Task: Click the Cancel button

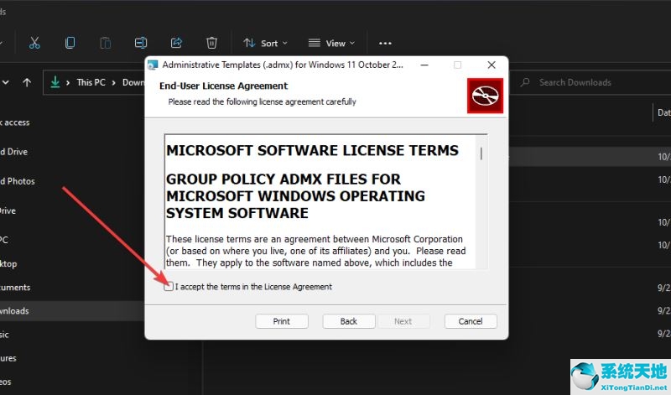Action: click(x=471, y=321)
